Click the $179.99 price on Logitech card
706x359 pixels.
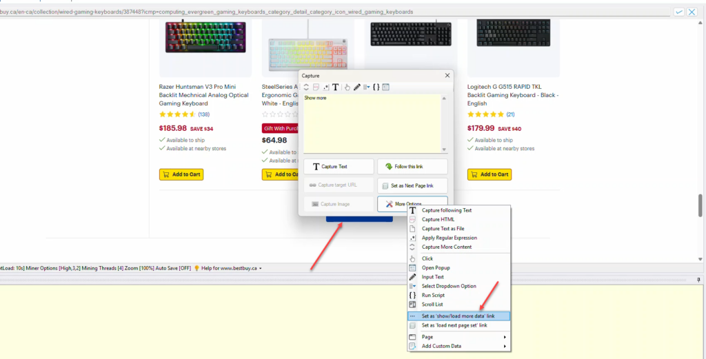[481, 128]
